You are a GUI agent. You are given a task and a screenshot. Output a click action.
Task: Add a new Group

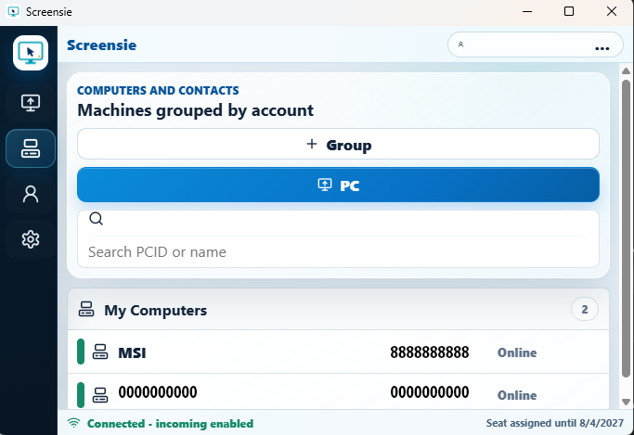[338, 144]
